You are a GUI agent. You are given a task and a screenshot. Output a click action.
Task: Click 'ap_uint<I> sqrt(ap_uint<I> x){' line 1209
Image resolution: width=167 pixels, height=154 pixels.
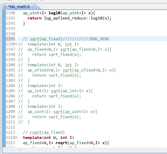pyautogui.click(x=63, y=112)
